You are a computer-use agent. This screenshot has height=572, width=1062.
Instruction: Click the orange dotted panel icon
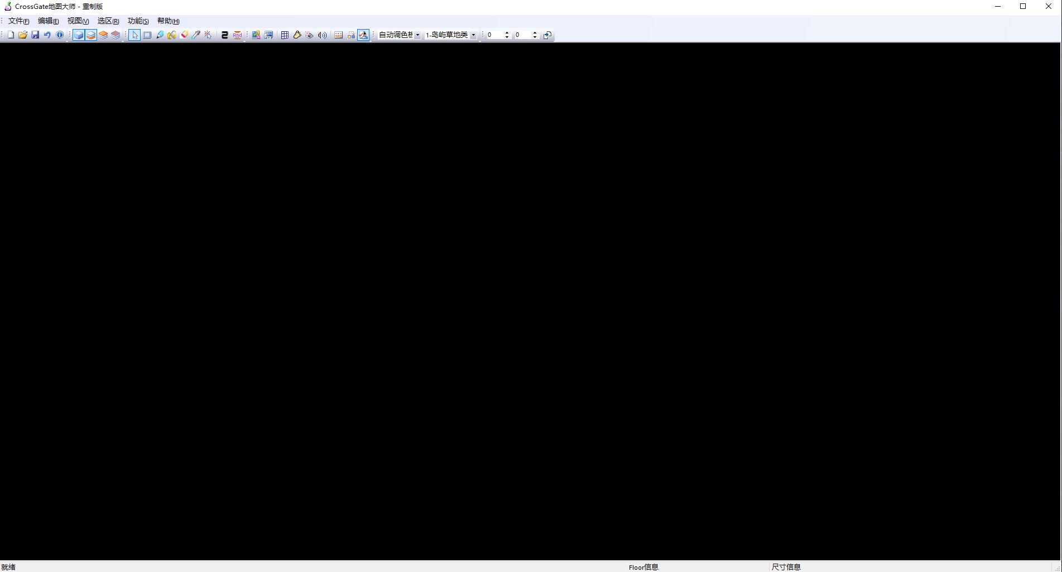pos(339,35)
